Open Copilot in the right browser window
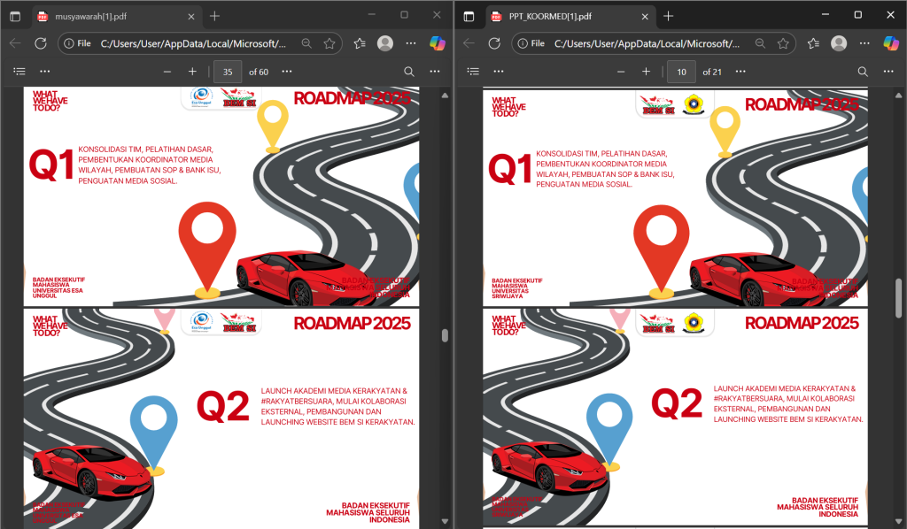This screenshot has width=907, height=529. click(891, 43)
